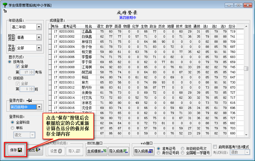
Task: Click Excel 导入成绩 import button
Action: click(119, 151)
